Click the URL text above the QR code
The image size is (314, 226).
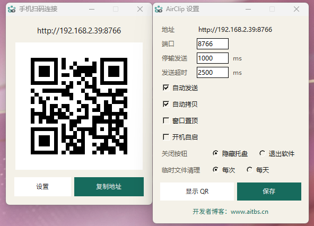79,31
